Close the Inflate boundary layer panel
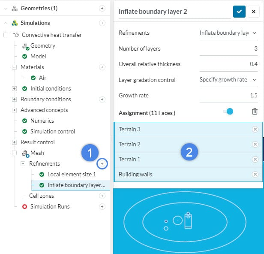Image resolution: width=264 pixels, height=254 pixels. (x=253, y=12)
